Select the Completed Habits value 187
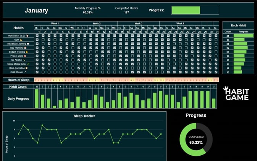Image resolution: width=257 pixels, height=161 pixels. (x=126, y=13)
